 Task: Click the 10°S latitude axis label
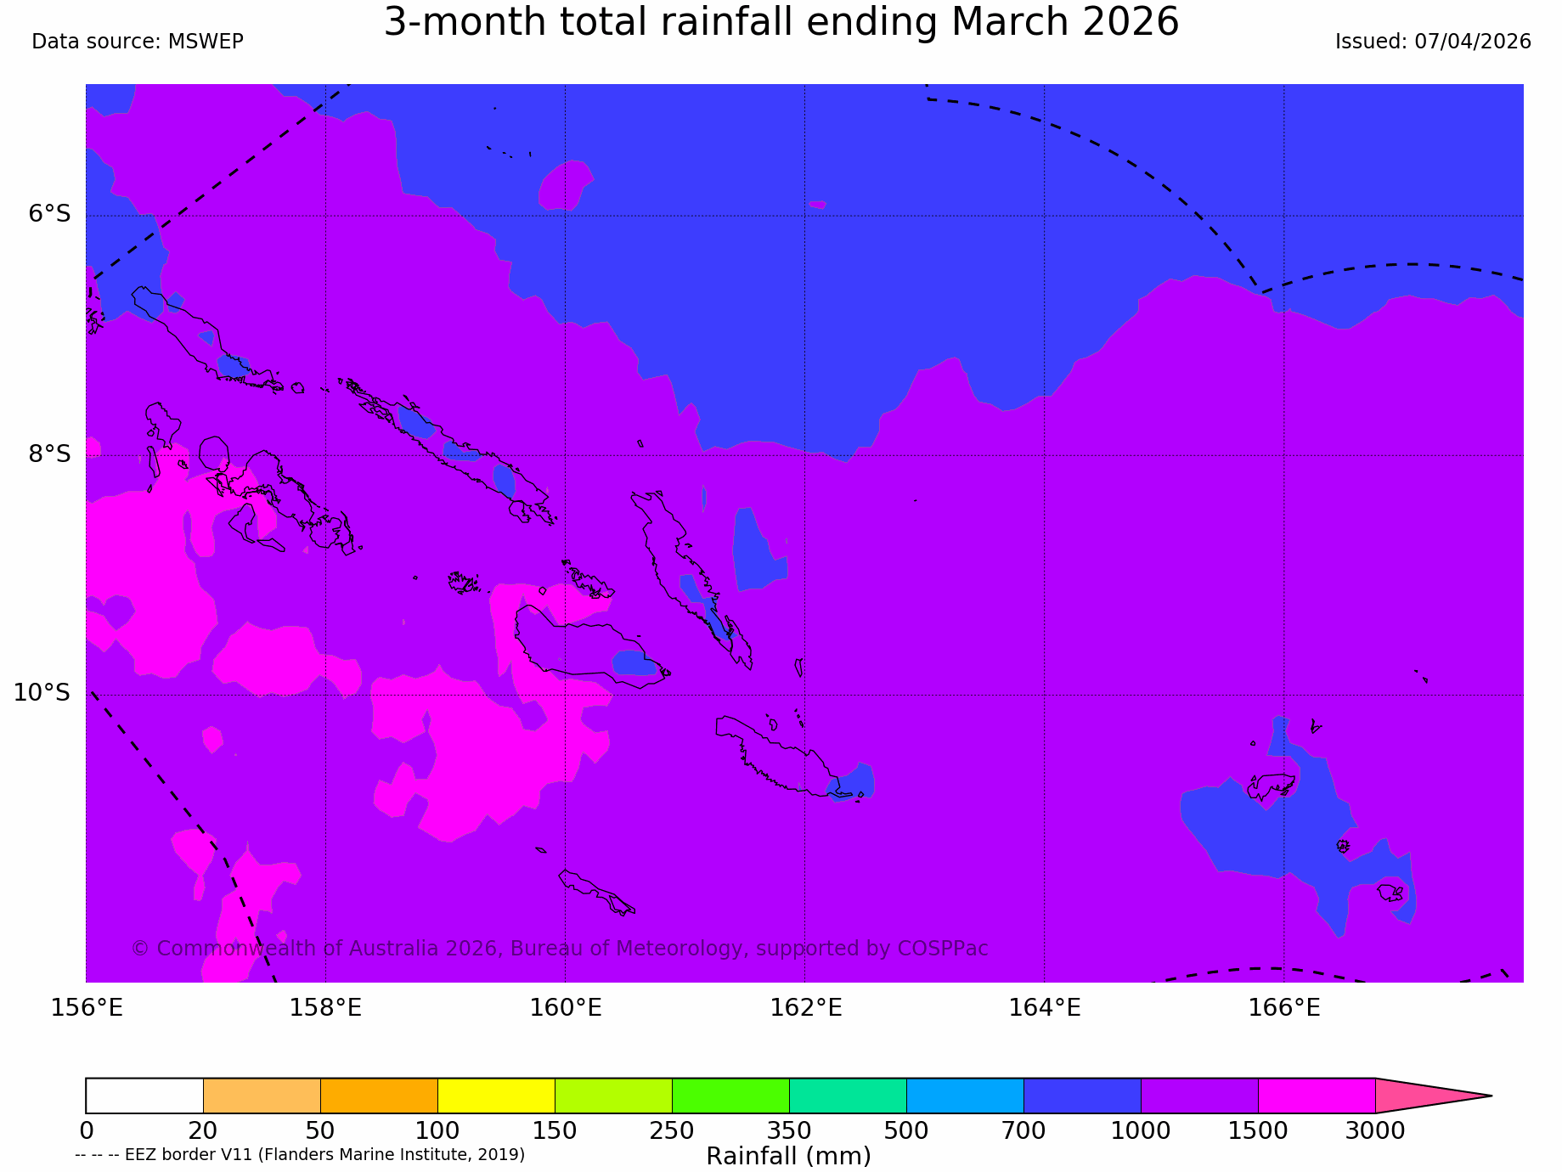pyautogui.click(x=42, y=693)
